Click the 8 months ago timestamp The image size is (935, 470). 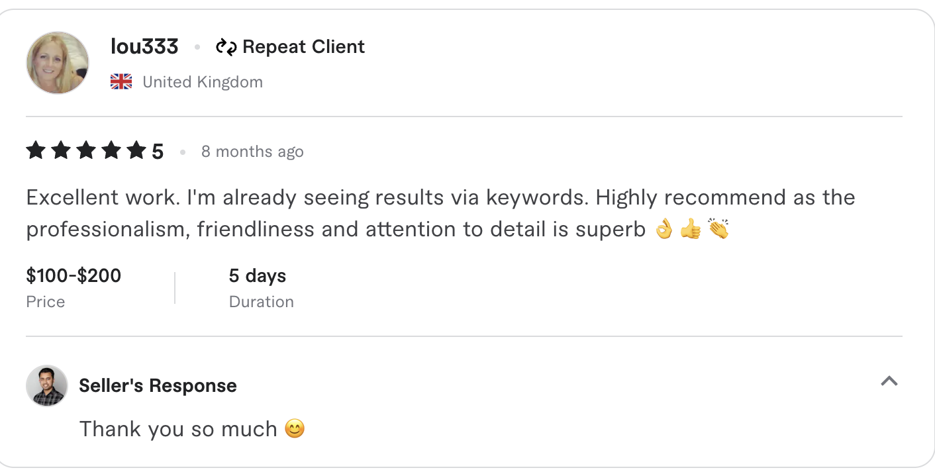(x=252, y=151)
